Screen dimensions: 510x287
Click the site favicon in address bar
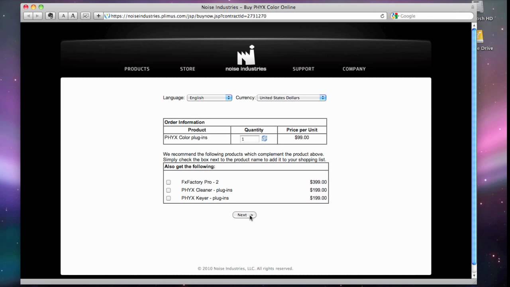pyautogui.click(x=107, y=16)
